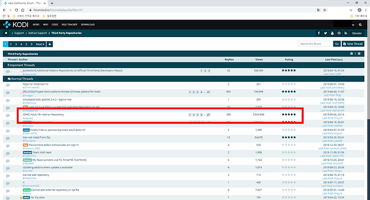Switch to the Kodi Community Forum browser tab
The height and width of the screenshot is (200, 370).
25,3
